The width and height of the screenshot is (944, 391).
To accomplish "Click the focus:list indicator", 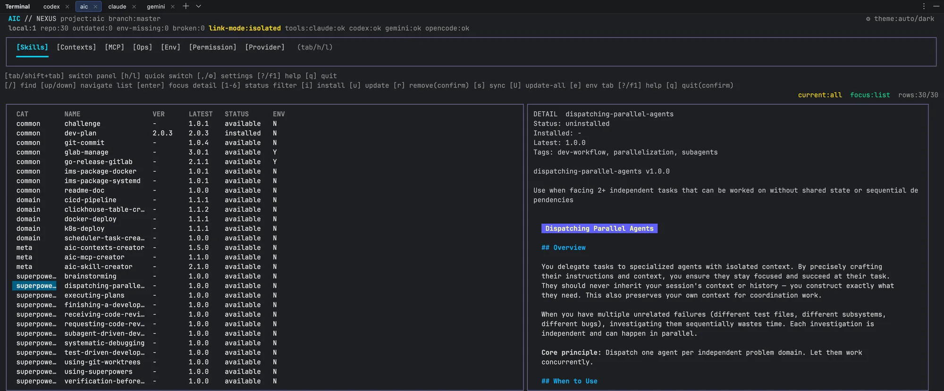I will click(870, 95).
